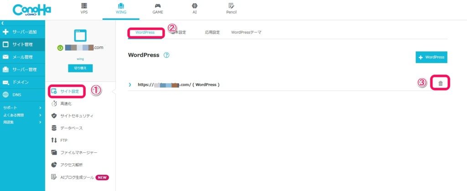Click the 切り替え button
Image resolution: width=467 pixels, height=191 pixels.
80,68
